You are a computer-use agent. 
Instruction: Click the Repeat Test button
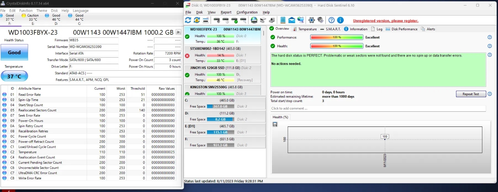471,94
